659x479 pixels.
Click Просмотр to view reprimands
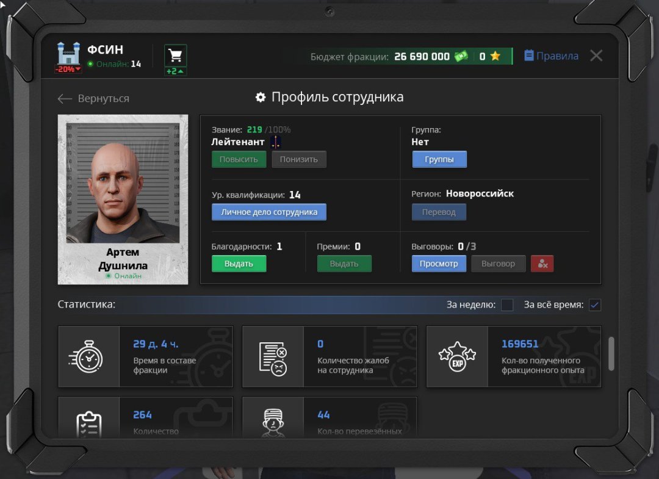439,264
